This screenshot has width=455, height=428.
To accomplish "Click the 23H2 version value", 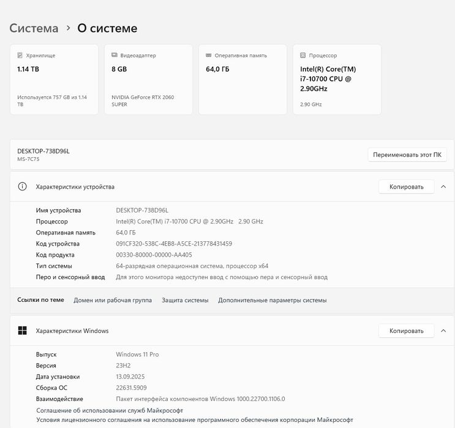I will coord(123,366).
